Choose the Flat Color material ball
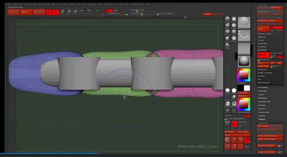The width and height of the screenshot is (287, 157). click(234, 90)
